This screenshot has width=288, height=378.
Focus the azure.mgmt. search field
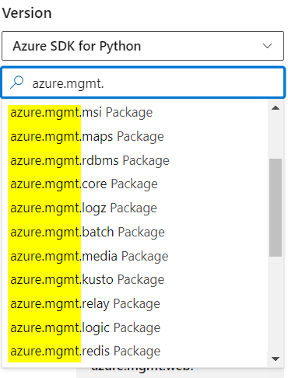[x=143, y=83]
